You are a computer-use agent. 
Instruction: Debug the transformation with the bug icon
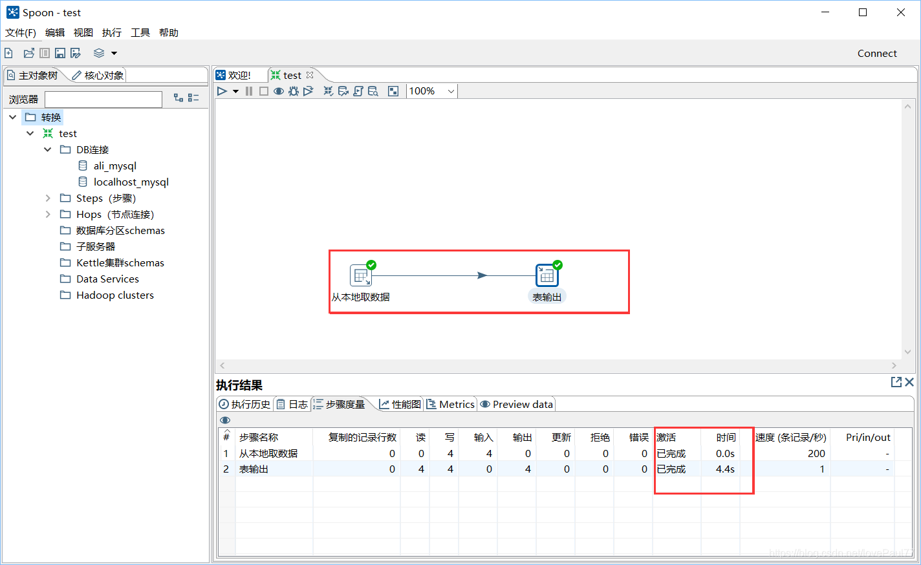click(293, 91)
